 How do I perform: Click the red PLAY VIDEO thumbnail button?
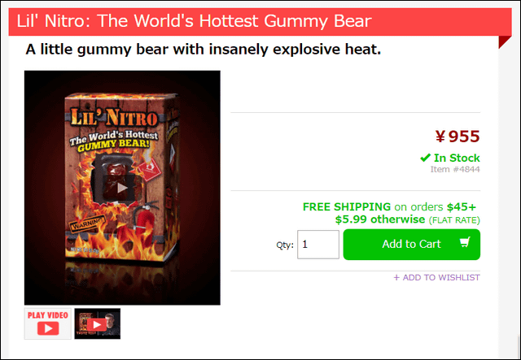coord(48,323)
